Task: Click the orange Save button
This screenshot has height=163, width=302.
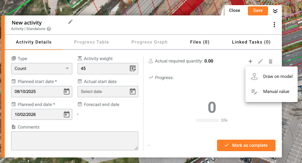Action: click(x=258, y=11)
